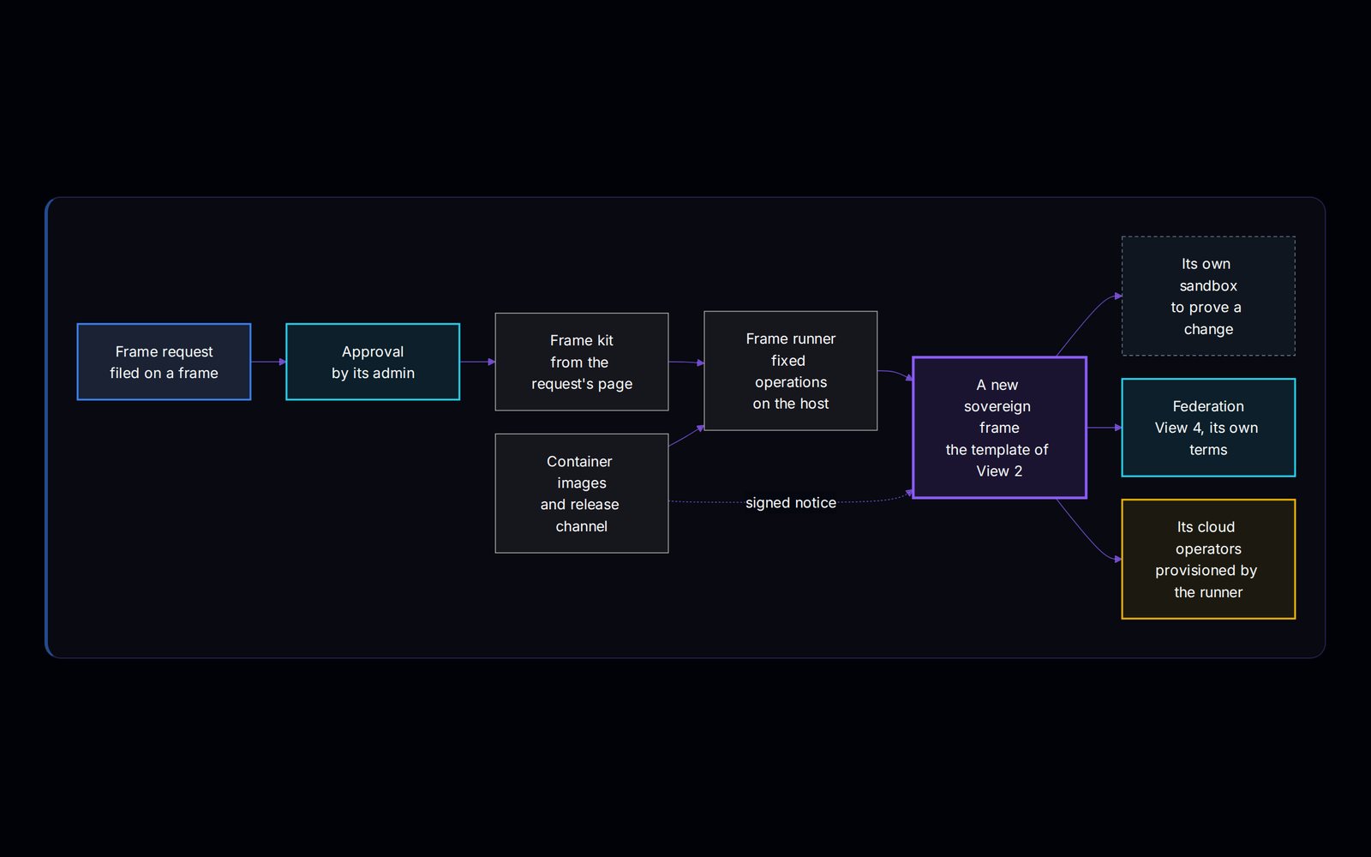
Task: Select the "Frame request filed on a frame" node
Action: 164,362
